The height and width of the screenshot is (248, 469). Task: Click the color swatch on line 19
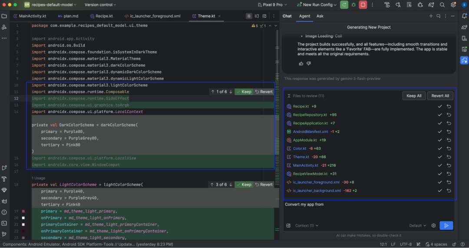click(x=23, y=211)
